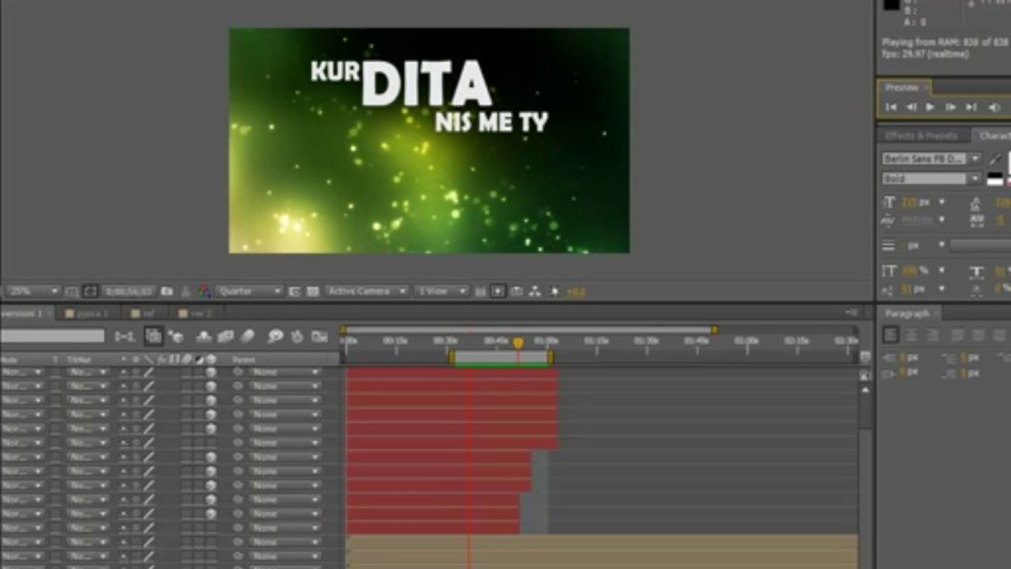
Task: Click the left align text icon
Action: pos(892,335)
